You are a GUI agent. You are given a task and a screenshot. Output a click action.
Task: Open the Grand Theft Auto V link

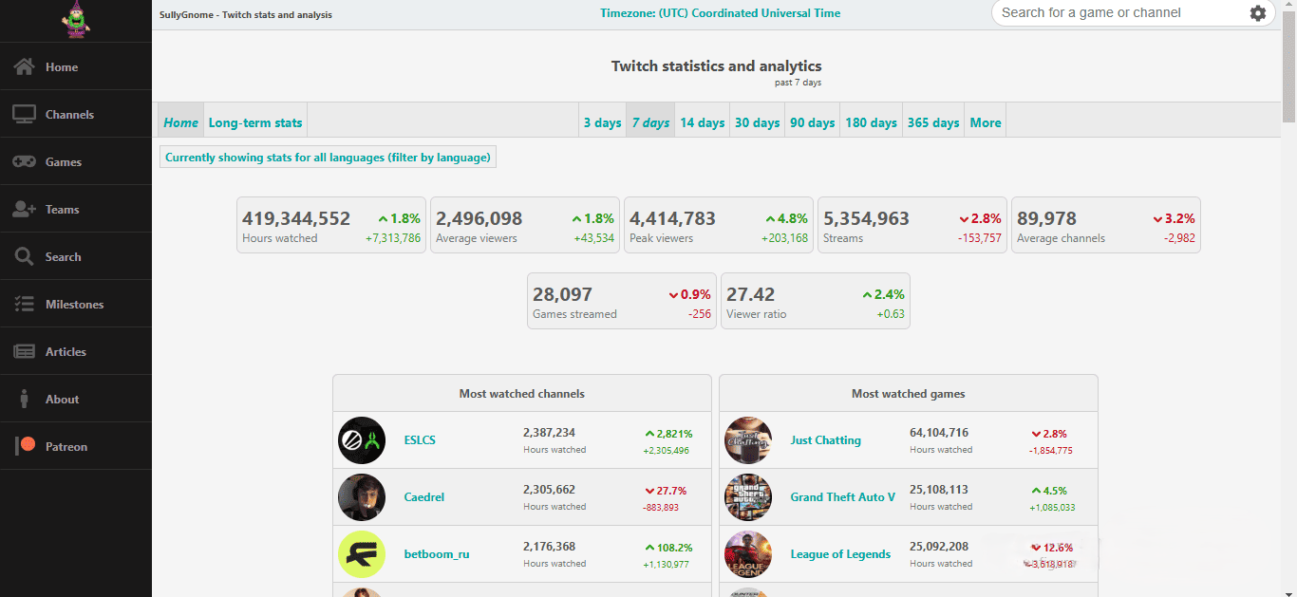click(843, 497)
